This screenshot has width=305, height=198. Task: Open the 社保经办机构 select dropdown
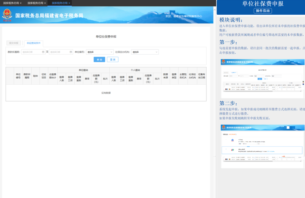145,52
